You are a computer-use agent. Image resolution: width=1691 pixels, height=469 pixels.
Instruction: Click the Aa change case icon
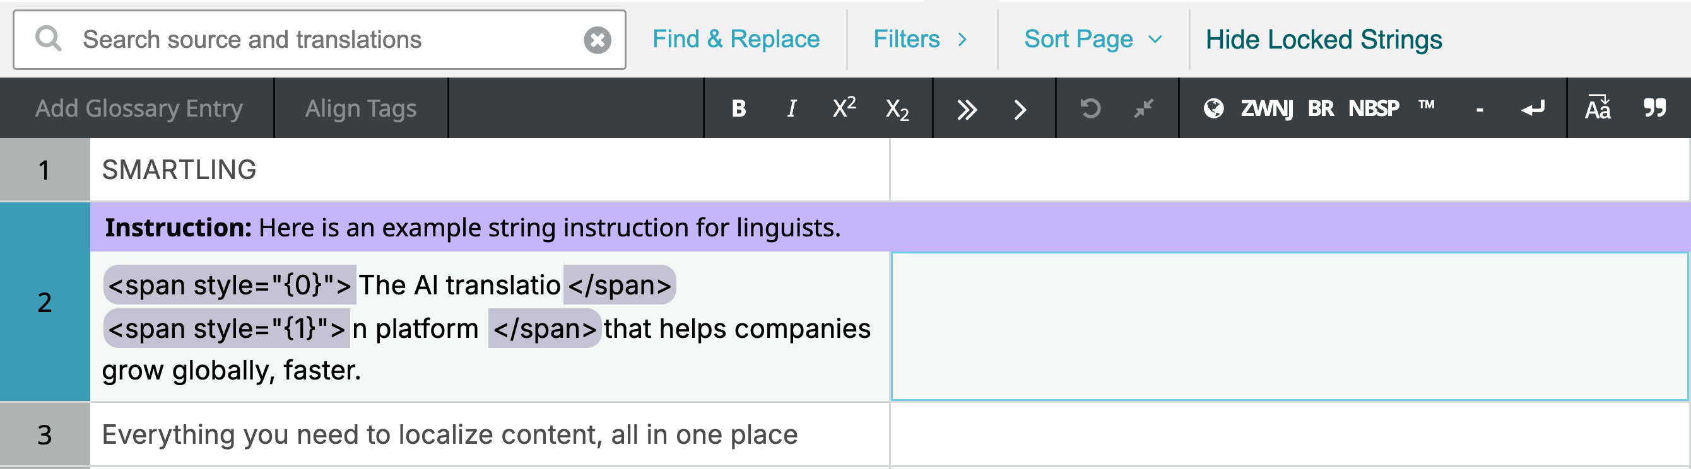pos(1598,108)
